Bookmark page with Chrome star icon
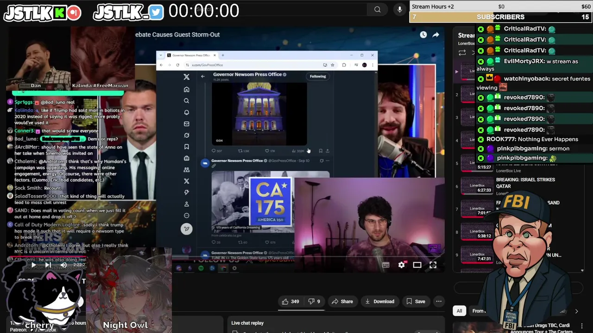The image size is (593, 333). tap(332, 65)
